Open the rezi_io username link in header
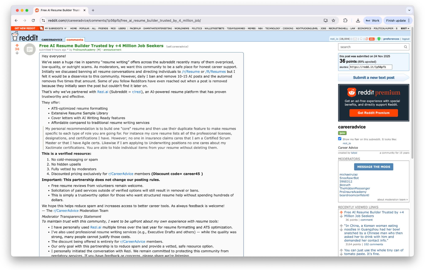 (x=334, y=39)
